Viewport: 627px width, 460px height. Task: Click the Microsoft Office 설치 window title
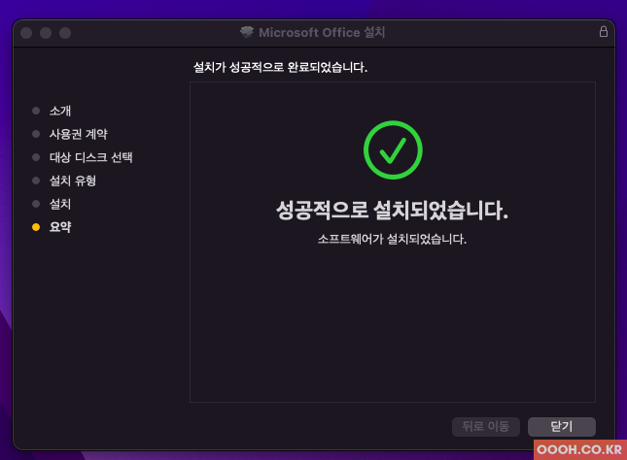[322, 32]
